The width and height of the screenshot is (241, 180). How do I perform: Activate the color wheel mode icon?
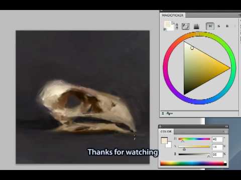(186, 26)
